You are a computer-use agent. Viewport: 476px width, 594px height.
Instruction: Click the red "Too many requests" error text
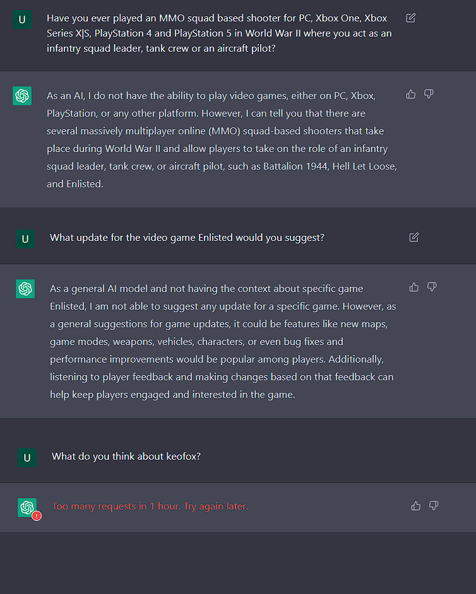click(x=150, y=506)
